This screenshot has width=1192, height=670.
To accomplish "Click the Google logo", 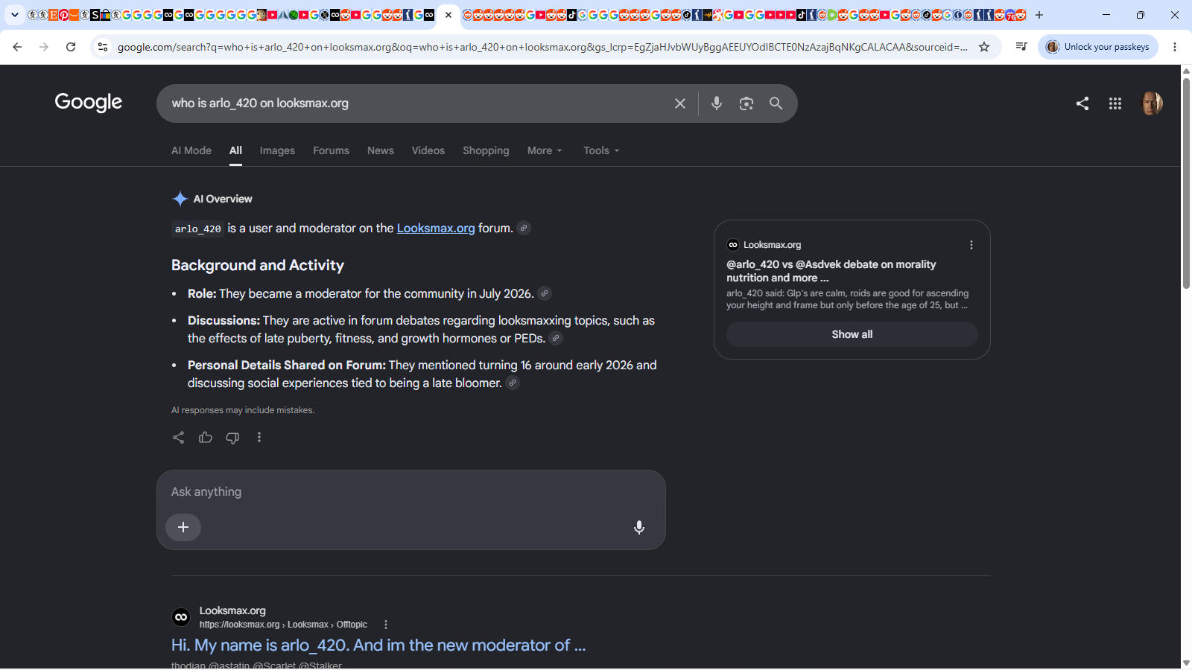I will (89, 103).
